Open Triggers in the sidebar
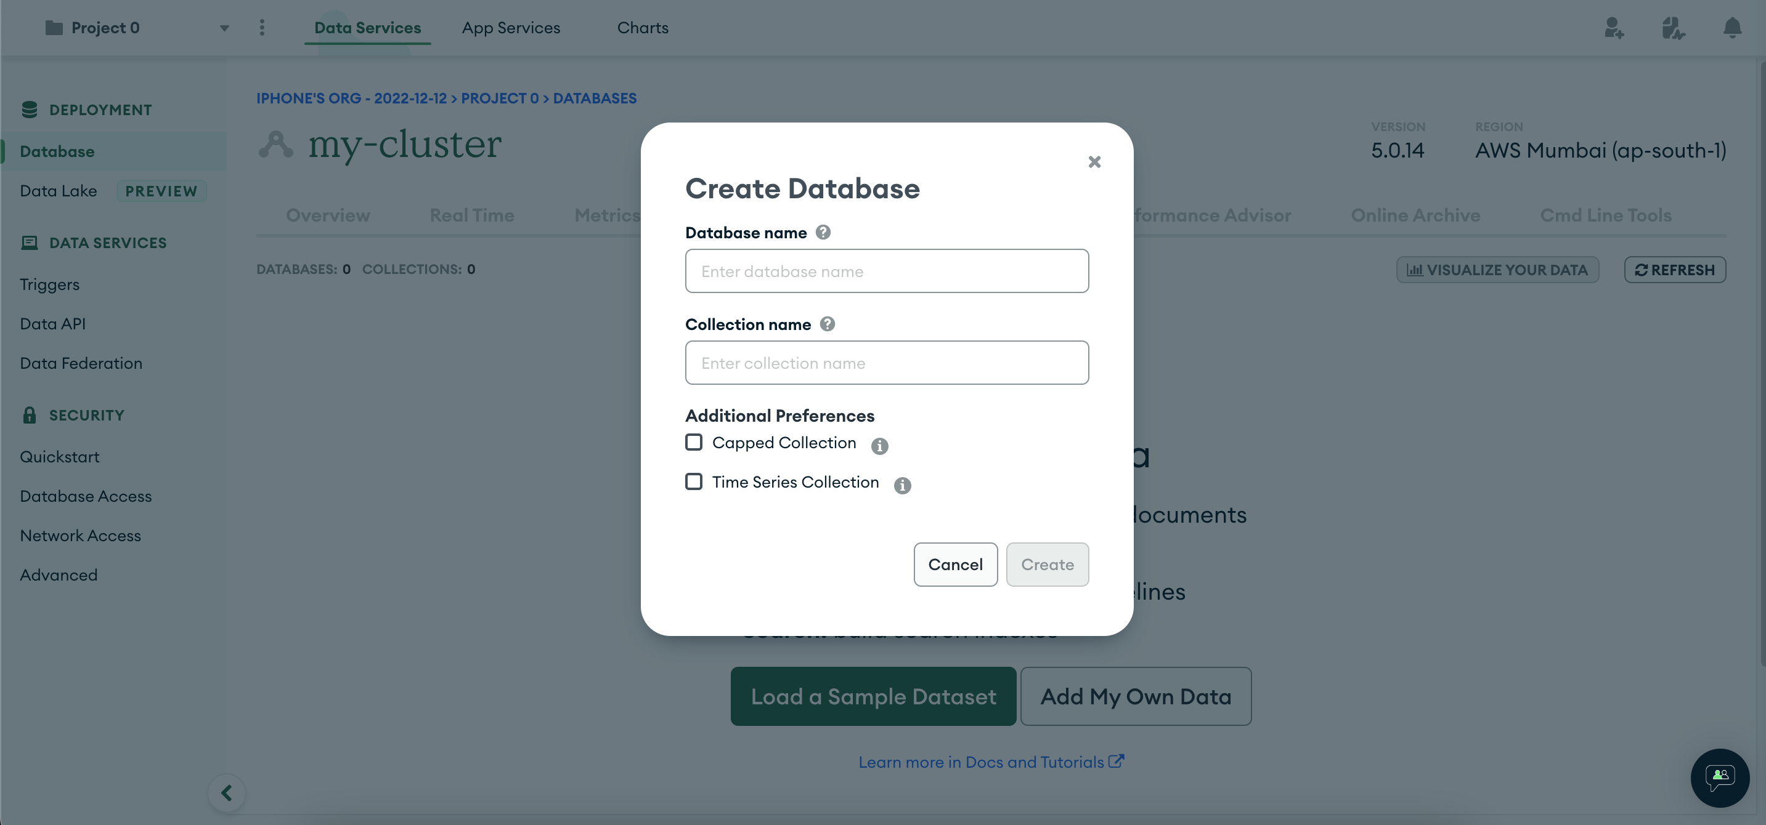 [x=49, y=284]
